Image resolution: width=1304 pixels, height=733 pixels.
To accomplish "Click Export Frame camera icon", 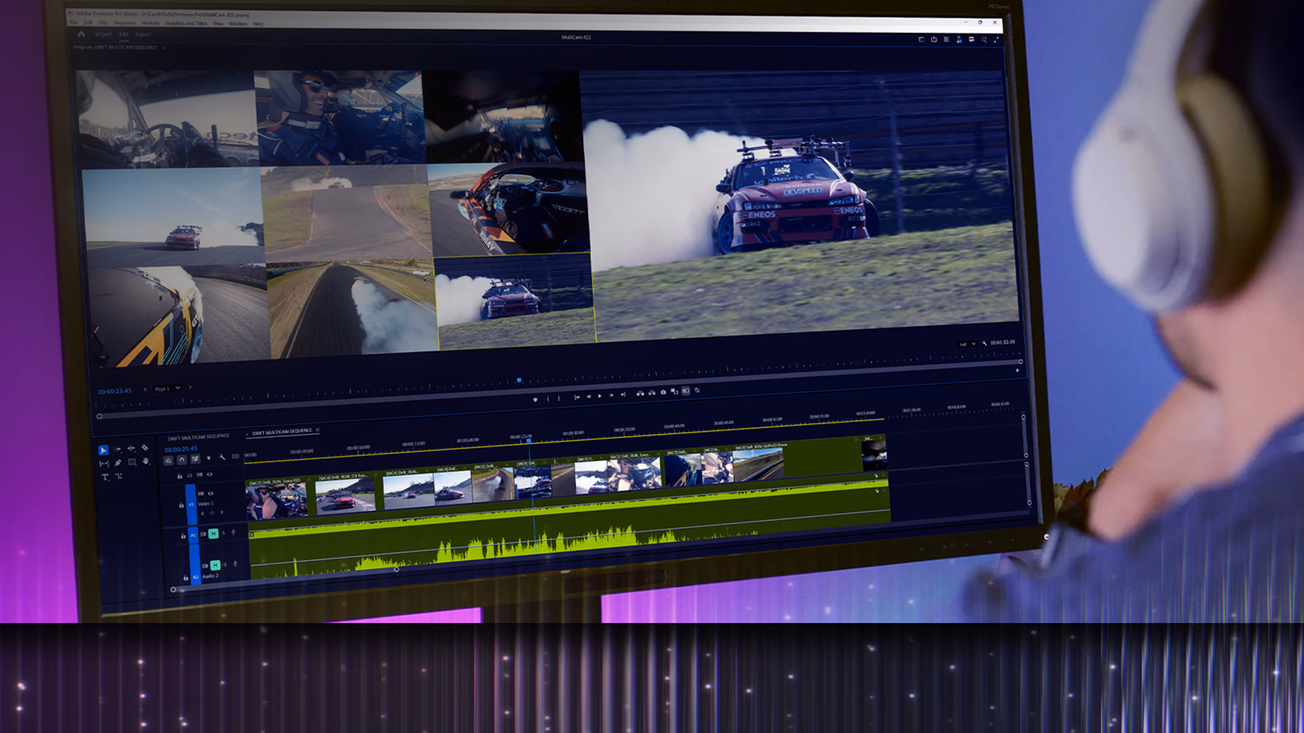I will [663, 392].
